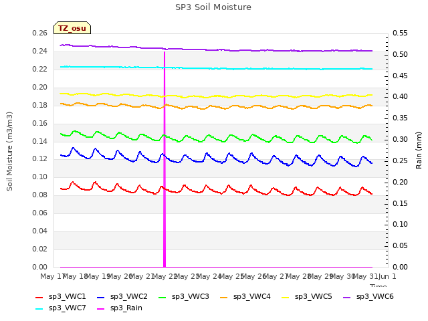Click the 0.50 right axis label

[x=400, y=55]
